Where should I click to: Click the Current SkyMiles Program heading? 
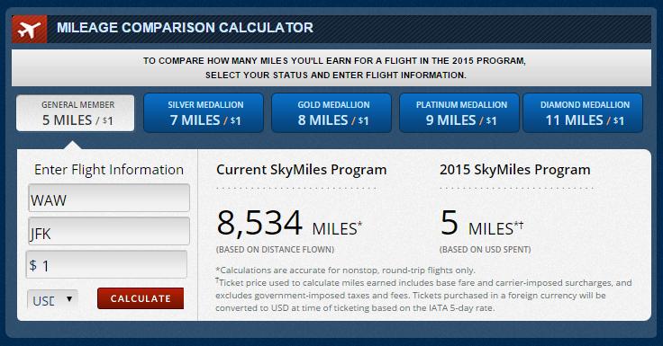301,170
